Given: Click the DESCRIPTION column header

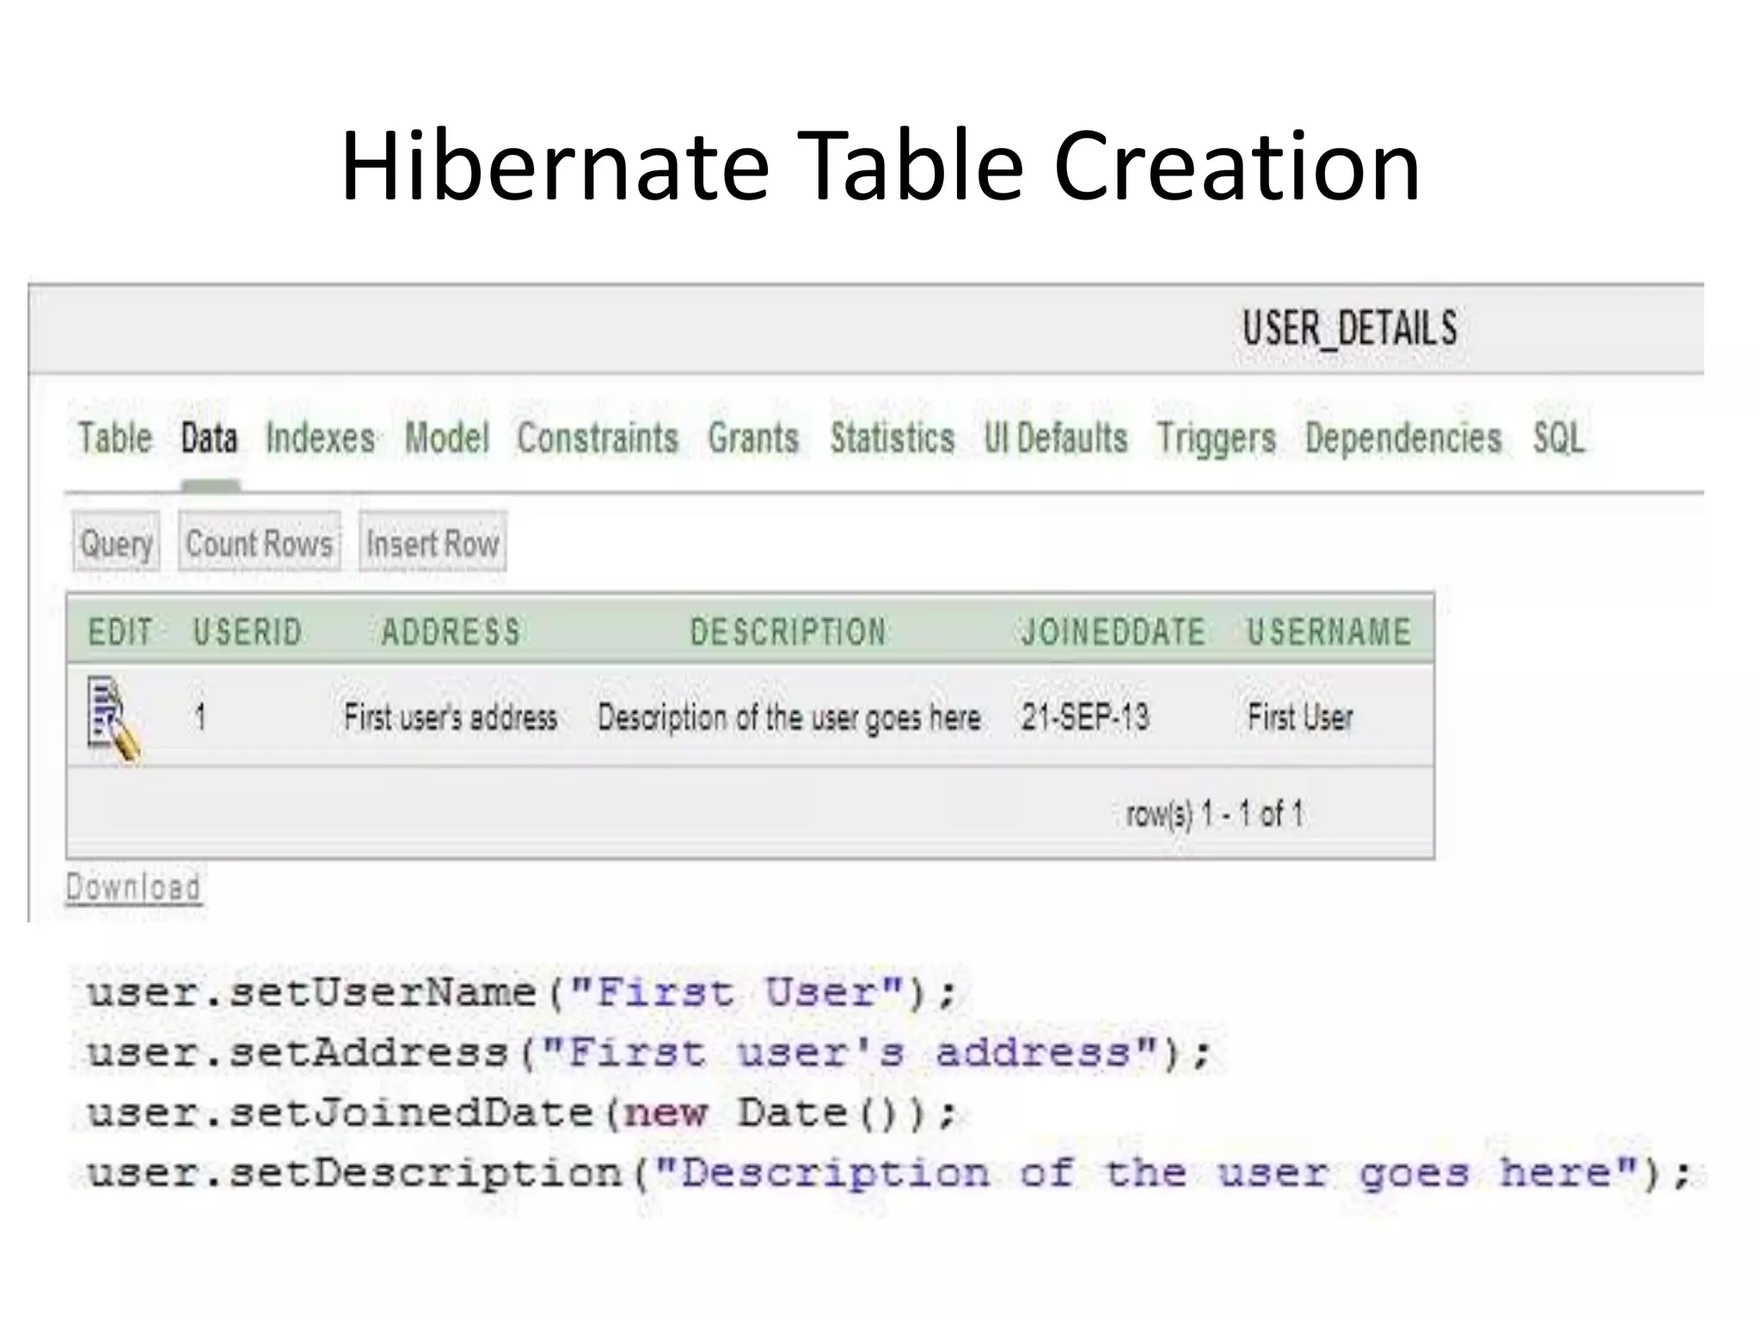Looking at the screenshot, I should click(x=788, y=632).
